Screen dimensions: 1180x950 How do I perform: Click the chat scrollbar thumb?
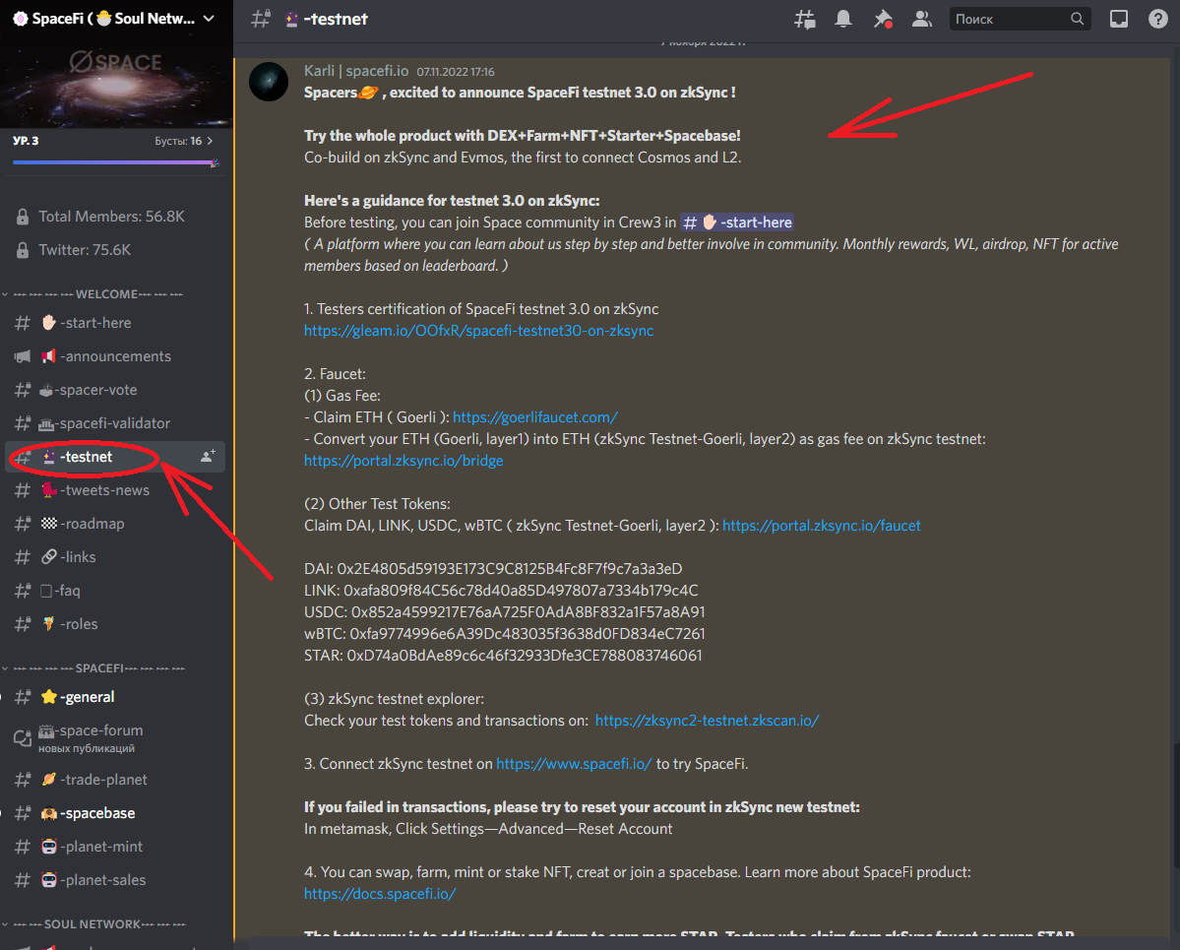click(1175, 805)
